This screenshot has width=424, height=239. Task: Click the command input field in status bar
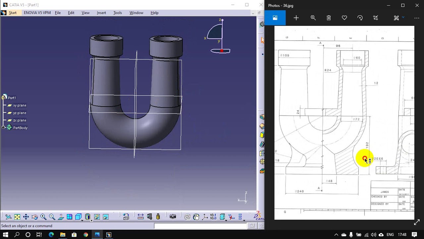pos(200,226)
